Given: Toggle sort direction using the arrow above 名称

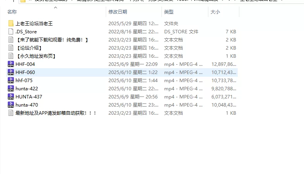Looking at the screenshot, I should 56,8.
